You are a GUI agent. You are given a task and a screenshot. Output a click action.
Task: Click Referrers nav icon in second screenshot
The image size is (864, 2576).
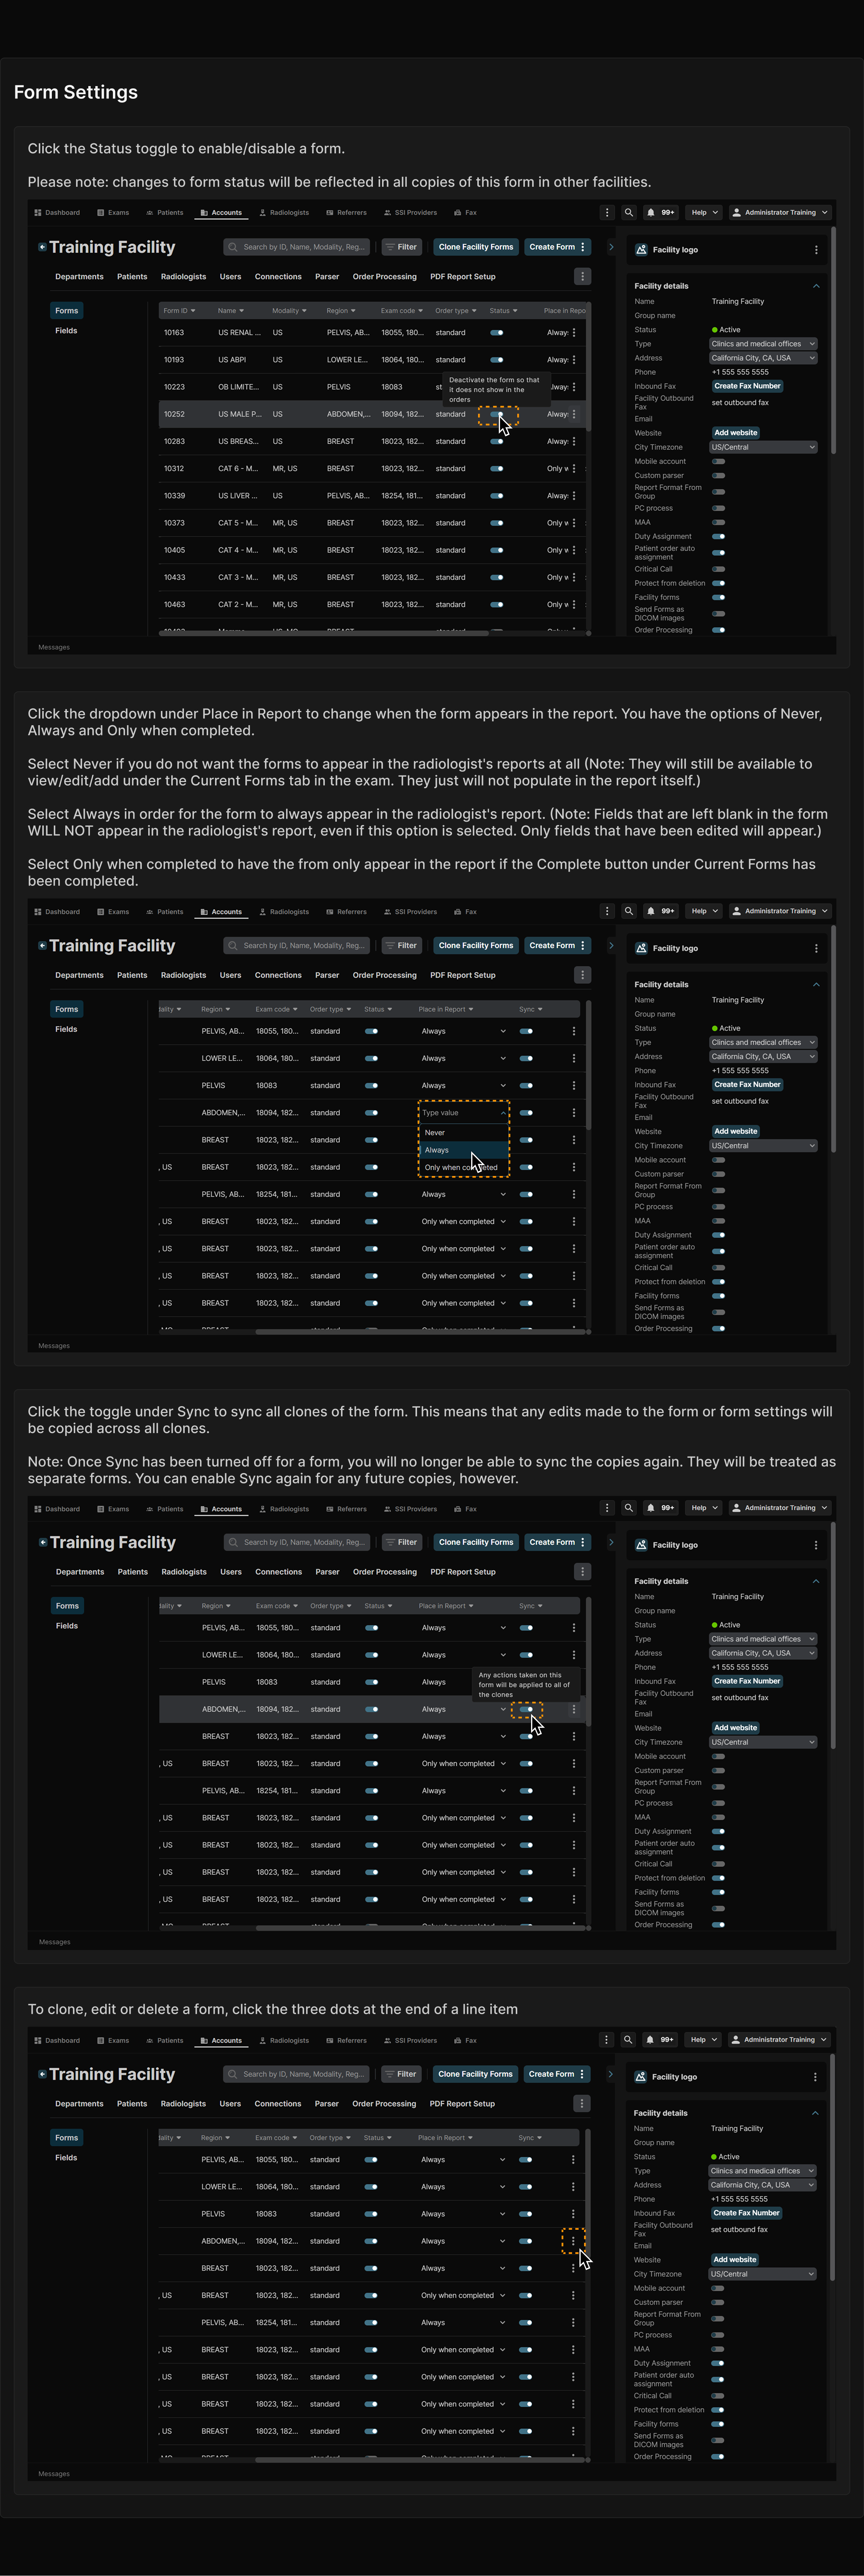pos(329,911)
